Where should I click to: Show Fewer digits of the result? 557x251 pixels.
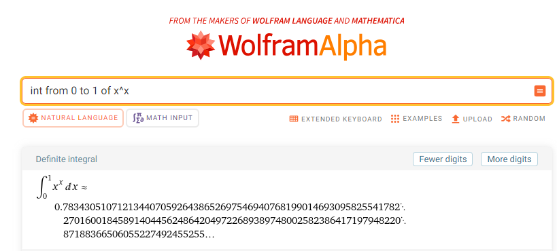443,159
